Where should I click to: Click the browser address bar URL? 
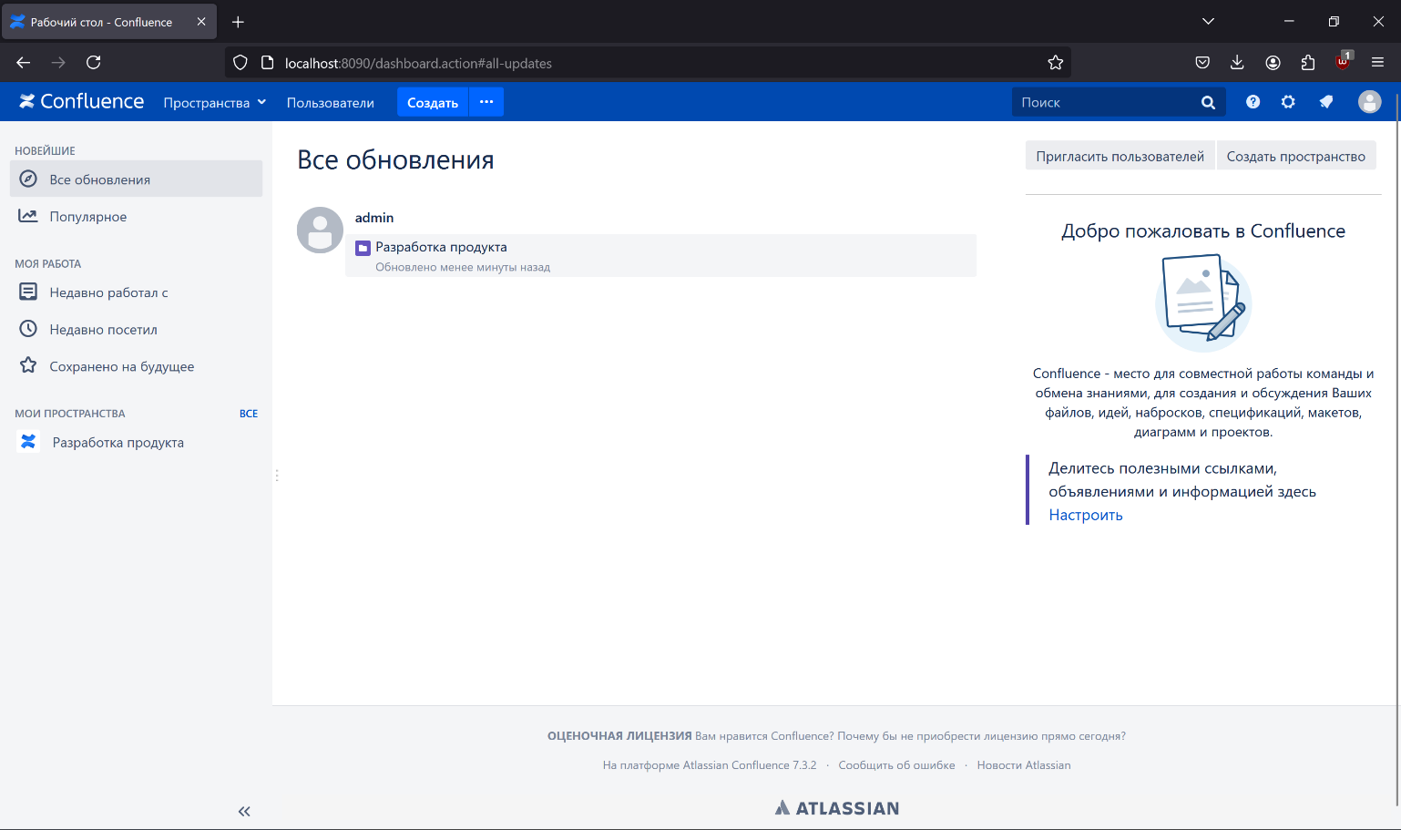(x=418, y=63)
